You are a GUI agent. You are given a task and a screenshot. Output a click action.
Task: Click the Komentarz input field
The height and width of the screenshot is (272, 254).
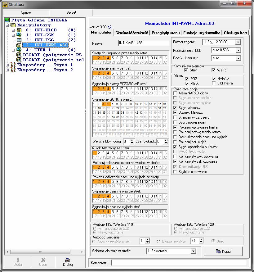click(179, 263)
